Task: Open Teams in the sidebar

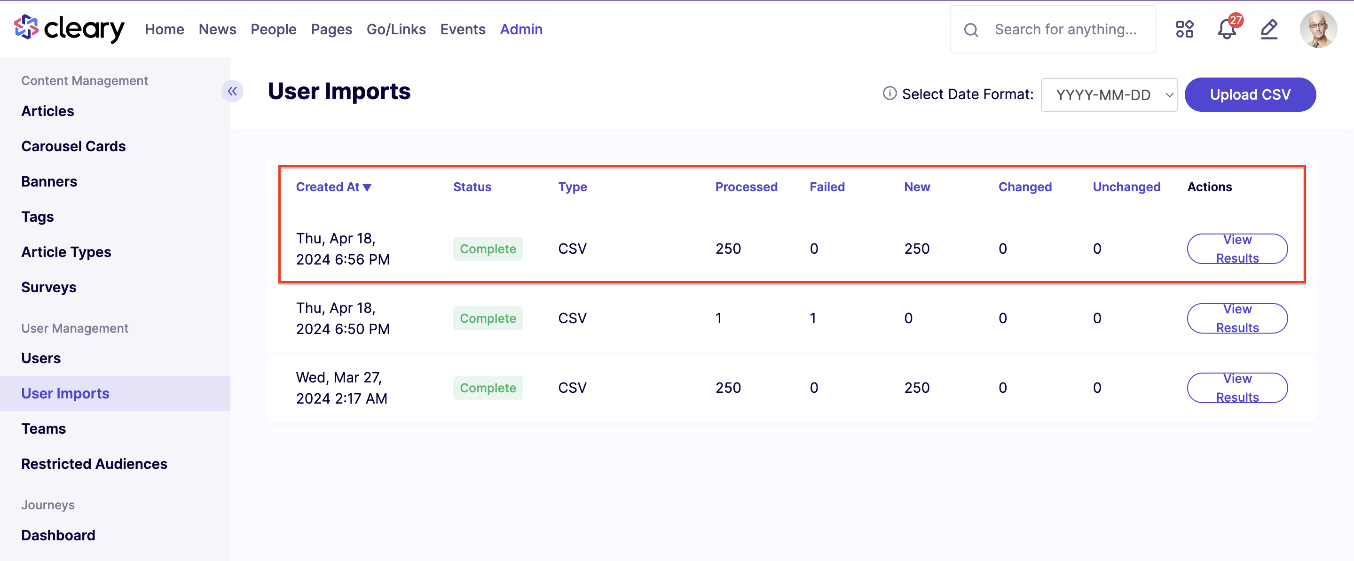Action: 43,429
